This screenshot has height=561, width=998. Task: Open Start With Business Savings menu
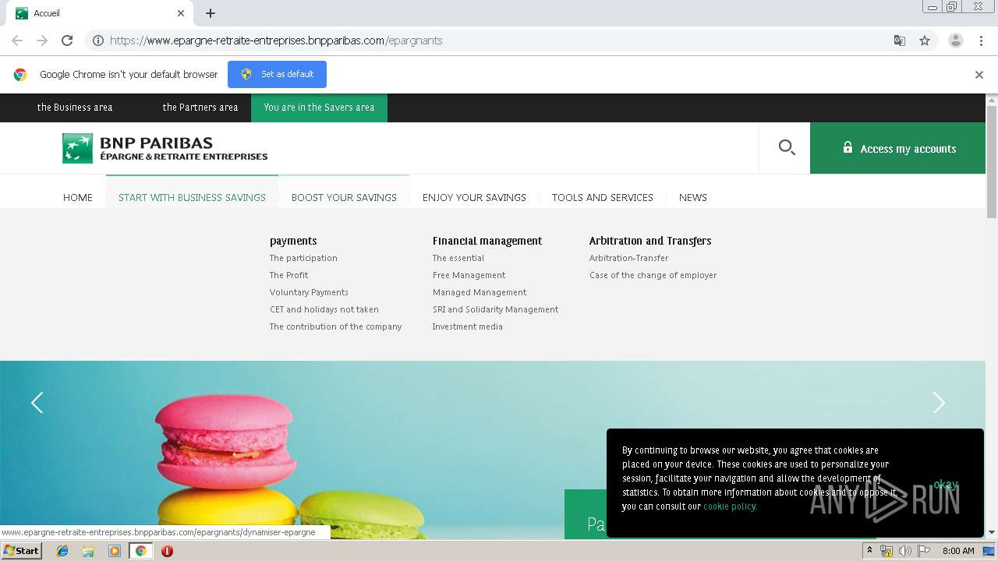click(x=192, y=197)
